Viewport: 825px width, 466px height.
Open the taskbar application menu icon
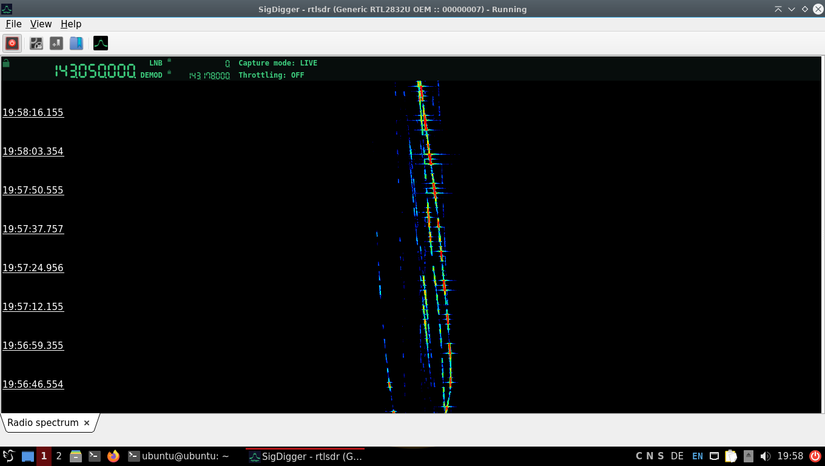click(8, 456)
